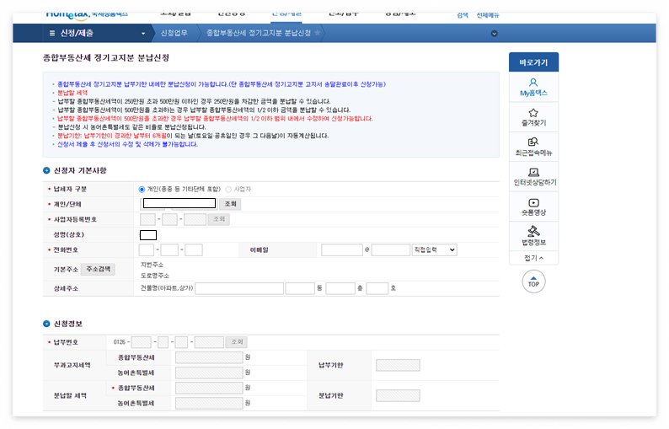Click the 신청자 기본사항 section heading
This screenshot has width=669, height=429.
80,170
